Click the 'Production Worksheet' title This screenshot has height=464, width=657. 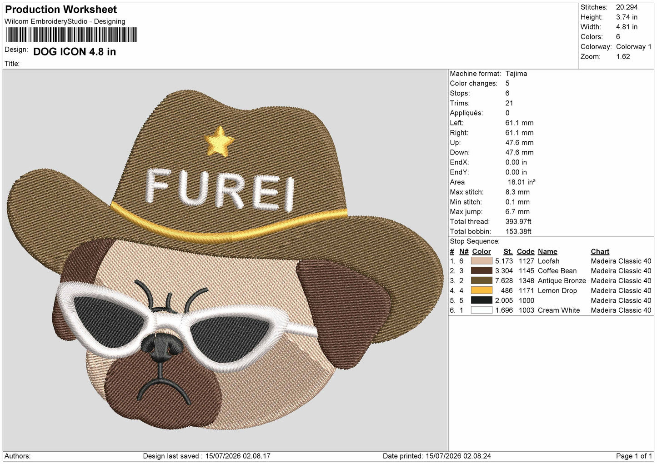pyautogui.click(x=61, y=10)
